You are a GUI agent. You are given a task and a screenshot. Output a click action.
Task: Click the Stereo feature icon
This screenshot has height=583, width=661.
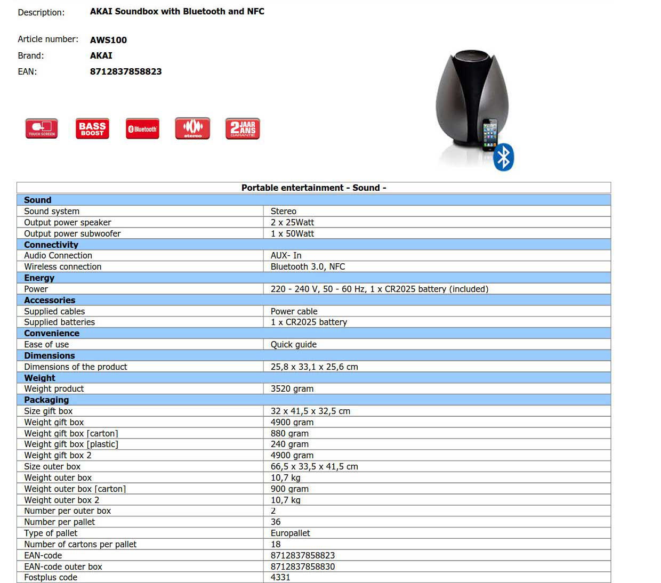(192, 128)
